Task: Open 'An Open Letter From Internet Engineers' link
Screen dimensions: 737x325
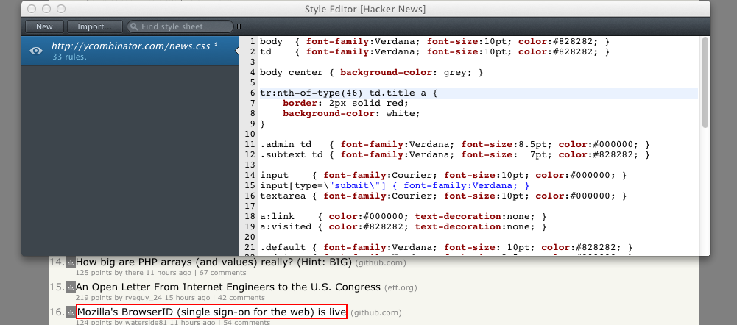Action: coord(228,287)
